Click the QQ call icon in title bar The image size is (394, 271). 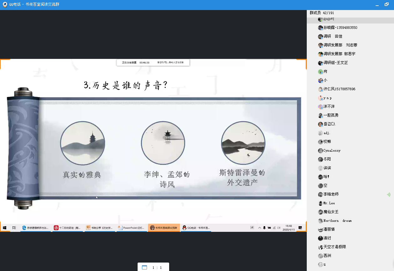pyautogui.click(x=5, y=5)
